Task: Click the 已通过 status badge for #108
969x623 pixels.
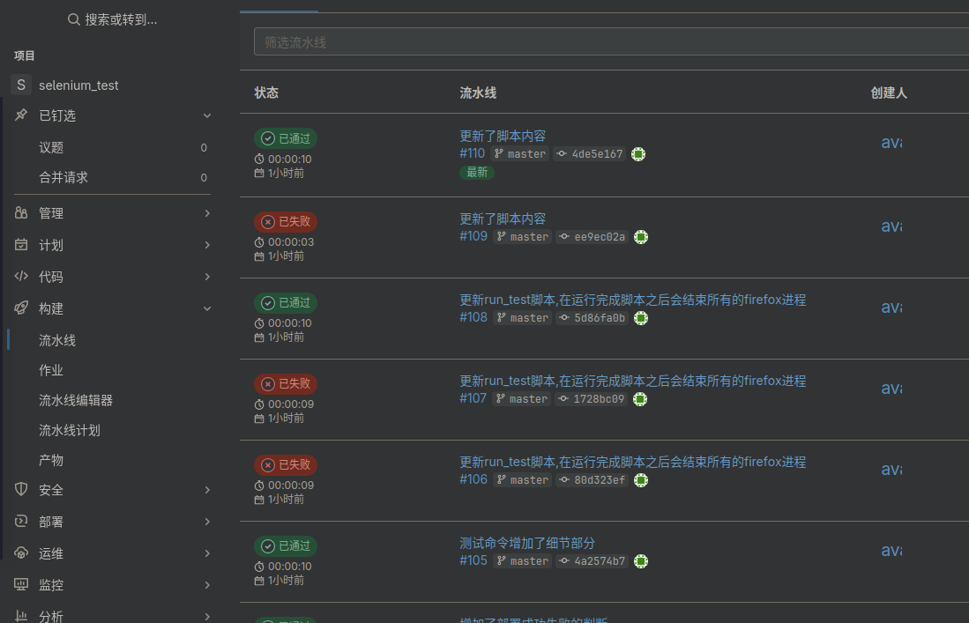Action: (286, 302)
